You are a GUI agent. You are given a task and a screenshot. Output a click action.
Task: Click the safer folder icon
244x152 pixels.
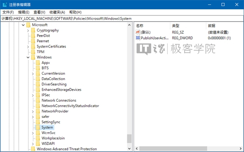coord(38,117)
